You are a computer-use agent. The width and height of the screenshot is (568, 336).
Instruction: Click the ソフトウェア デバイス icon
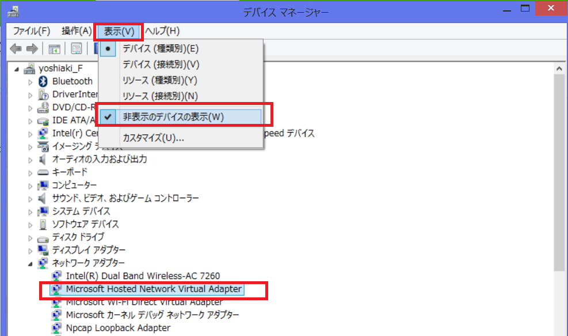coord(43,225)
